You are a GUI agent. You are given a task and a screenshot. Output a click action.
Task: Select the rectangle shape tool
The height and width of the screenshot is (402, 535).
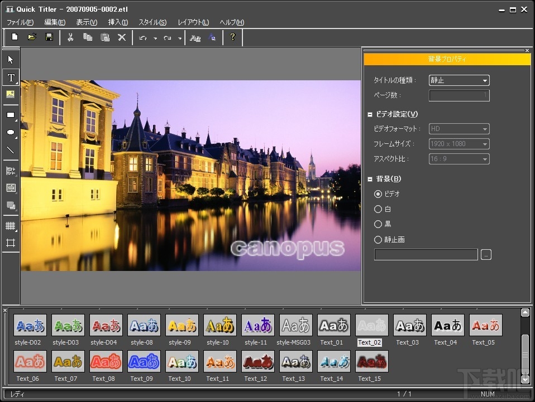click(x=10, y=115)
